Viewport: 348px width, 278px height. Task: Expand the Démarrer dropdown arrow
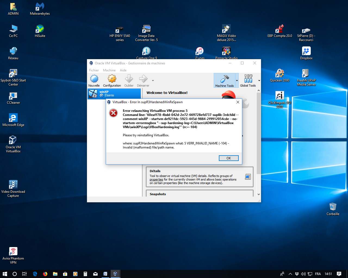(x=153, y=81)
